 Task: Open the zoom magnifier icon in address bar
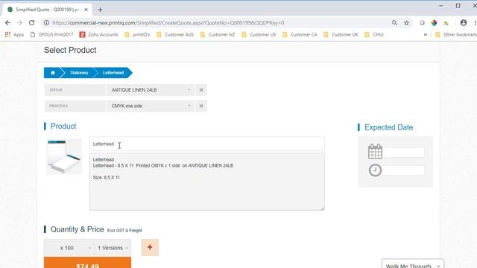tap(394, 23)
